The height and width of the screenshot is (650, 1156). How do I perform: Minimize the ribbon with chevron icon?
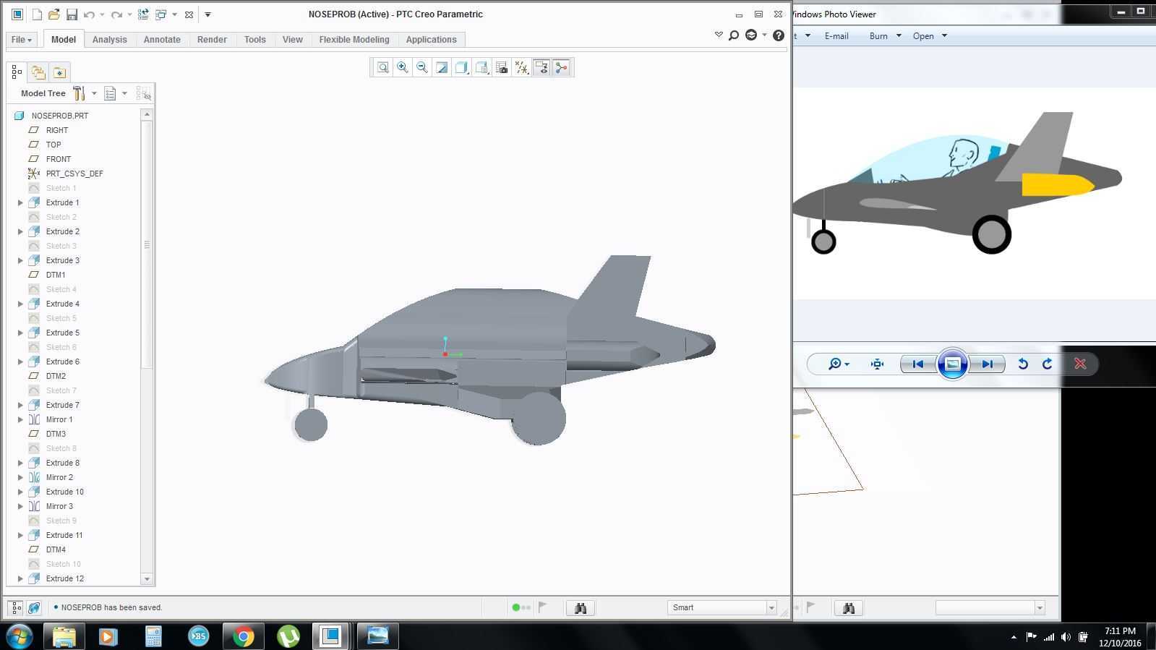pos(719,35)
